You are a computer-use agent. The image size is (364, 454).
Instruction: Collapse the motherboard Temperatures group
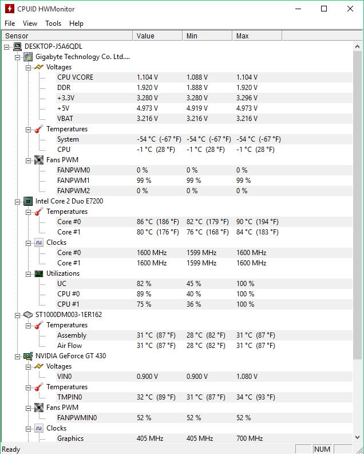[x=29, y=130]
